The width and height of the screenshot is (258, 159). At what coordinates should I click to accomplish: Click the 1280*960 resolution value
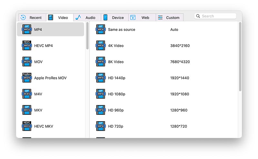pyautogui.click(x=179, y=110)
